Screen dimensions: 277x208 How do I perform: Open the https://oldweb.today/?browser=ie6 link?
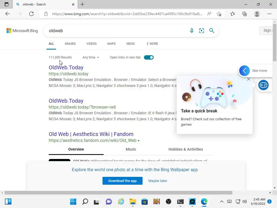tap(82, 107)
